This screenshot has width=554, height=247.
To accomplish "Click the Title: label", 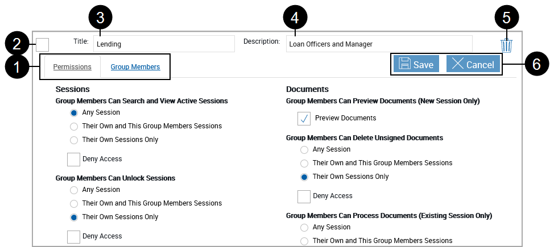I will point(81,41).
